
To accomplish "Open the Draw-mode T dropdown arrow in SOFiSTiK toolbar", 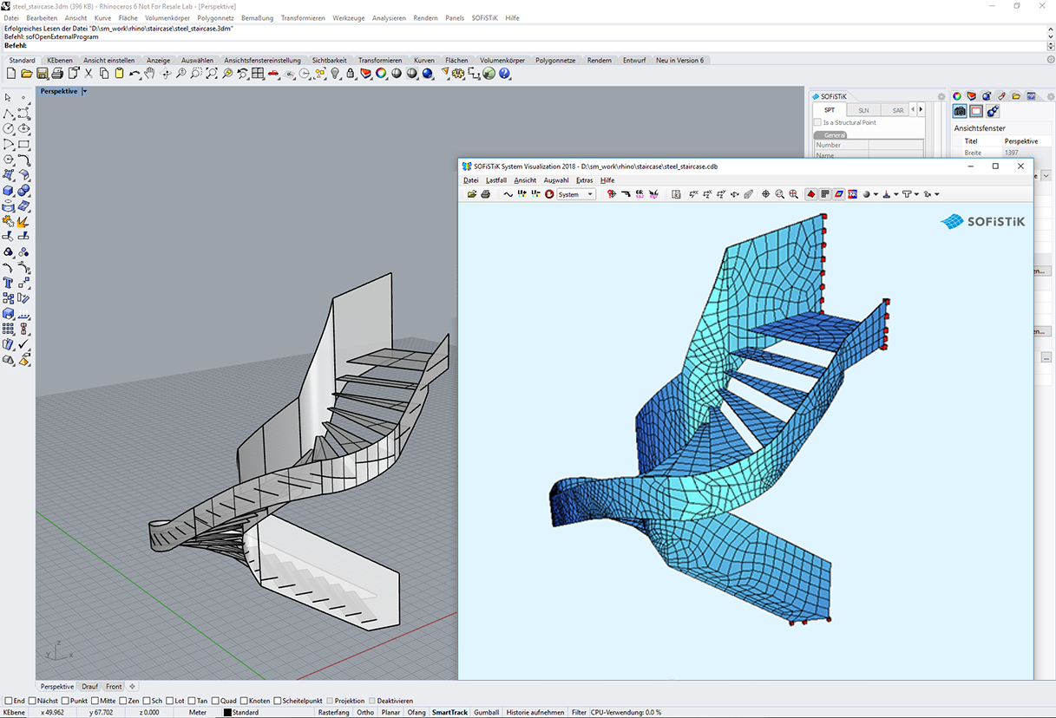I will click(916, 194).
